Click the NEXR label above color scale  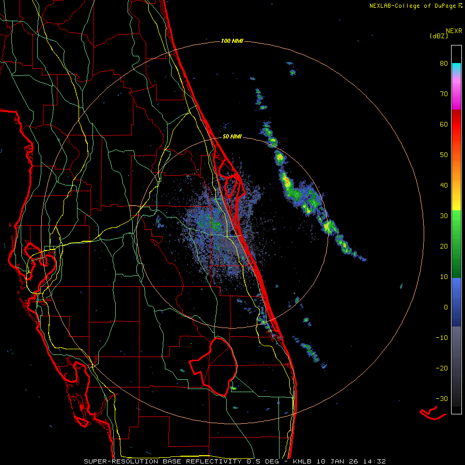tap(454, 31)
